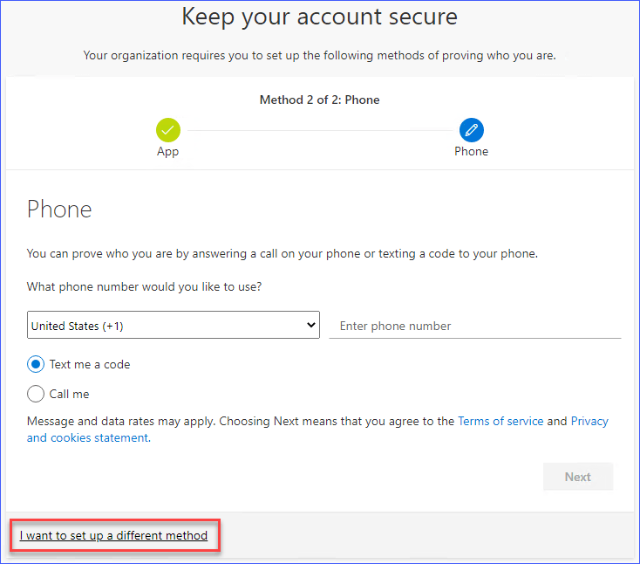Click the "Call me" label text
The image size is (640, 564).
69,394
